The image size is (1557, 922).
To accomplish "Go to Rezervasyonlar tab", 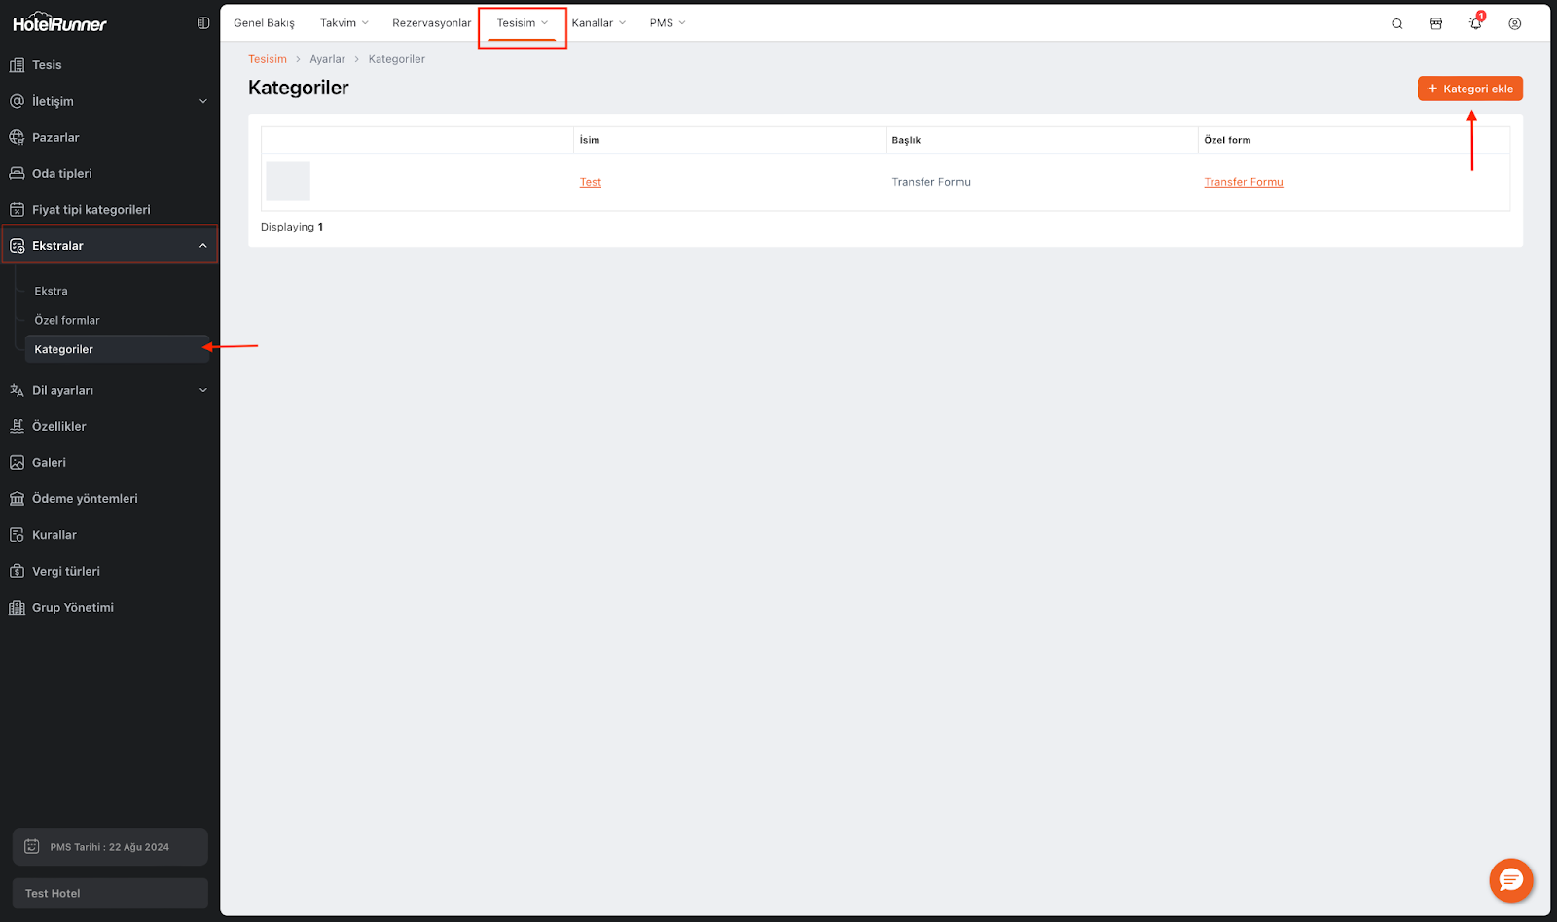I will pos(431,23).
